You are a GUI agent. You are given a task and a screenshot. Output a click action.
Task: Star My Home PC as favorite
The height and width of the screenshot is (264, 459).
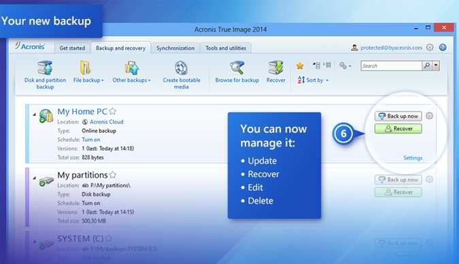point(113,111)
